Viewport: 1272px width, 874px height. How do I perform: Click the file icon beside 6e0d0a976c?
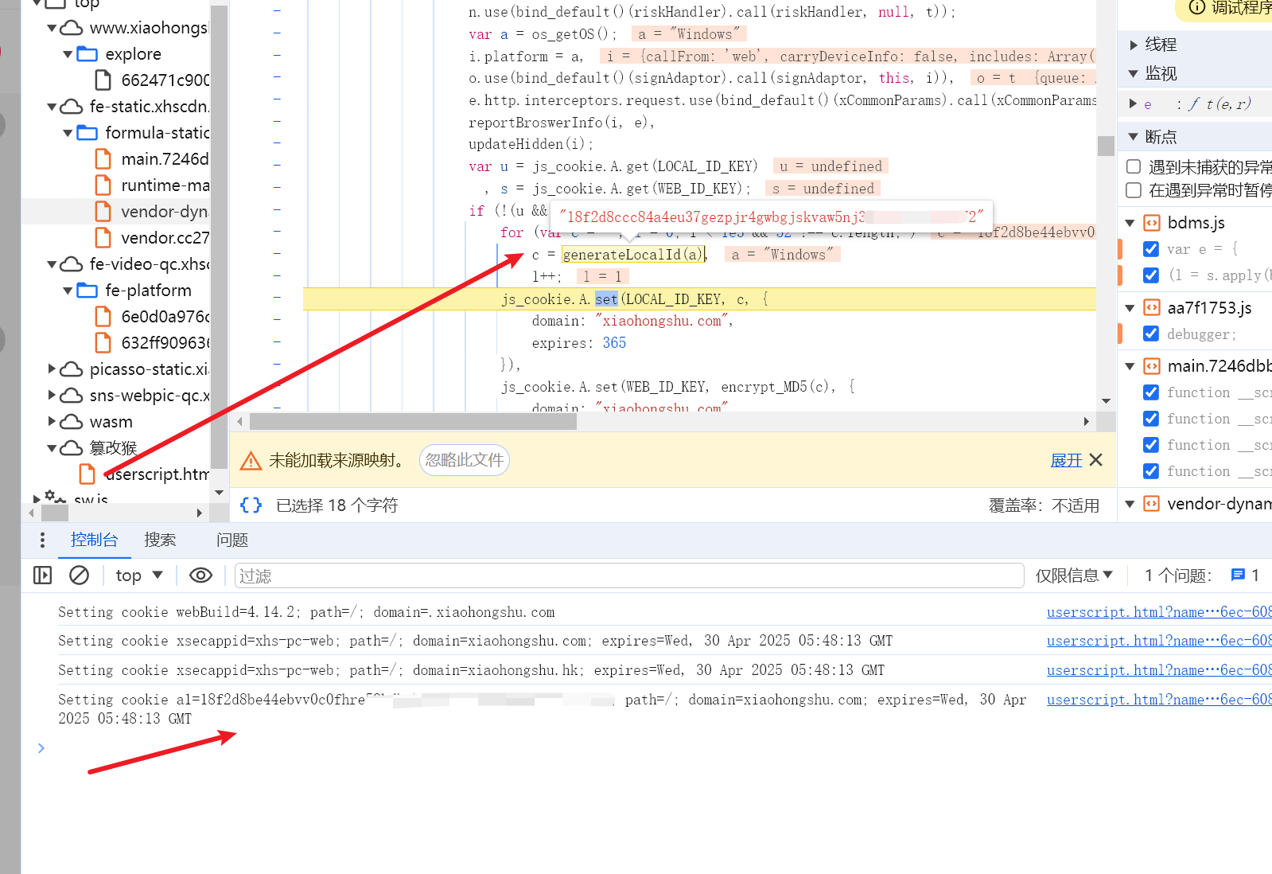click(x=103, y=317)
